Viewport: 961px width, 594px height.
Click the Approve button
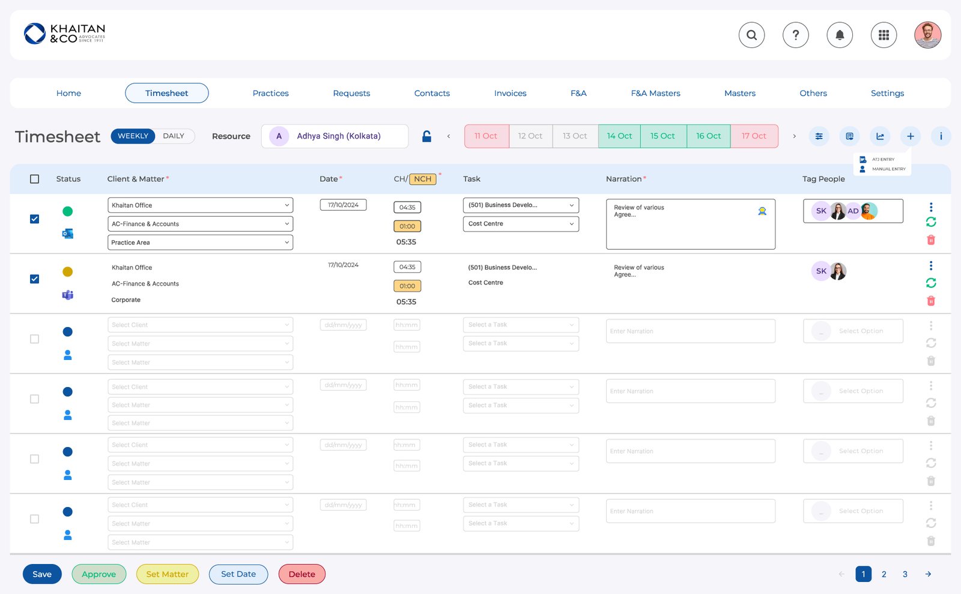click(x=99, y=574)
